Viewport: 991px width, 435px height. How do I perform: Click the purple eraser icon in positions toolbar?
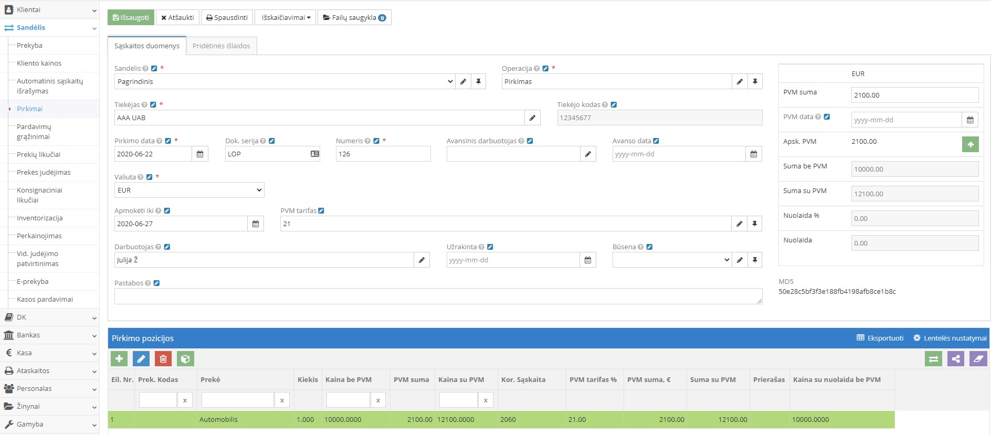978,359
